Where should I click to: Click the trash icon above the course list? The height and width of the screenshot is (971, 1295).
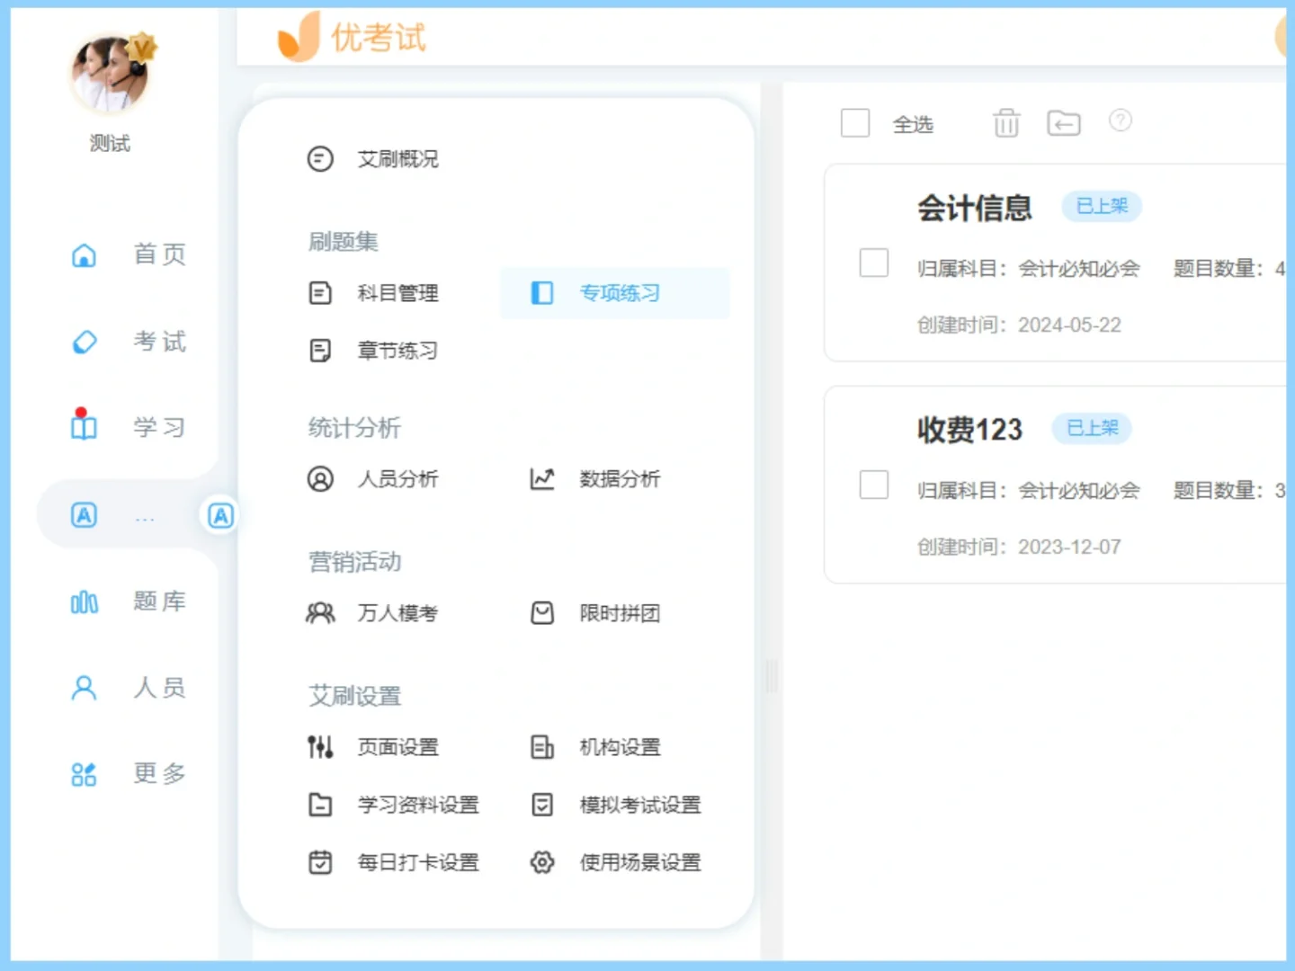click(1005, 123)
